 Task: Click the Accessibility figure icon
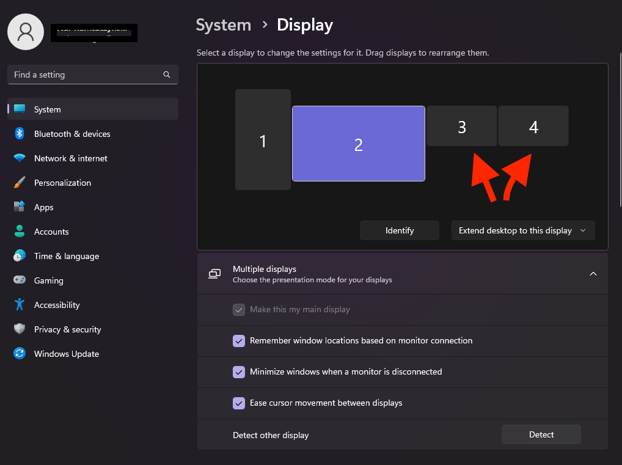[x=20, y=305]
